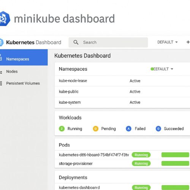Select Namespaces in the sidebar
The height and width of the screenshot is (190, 190).
24,57
